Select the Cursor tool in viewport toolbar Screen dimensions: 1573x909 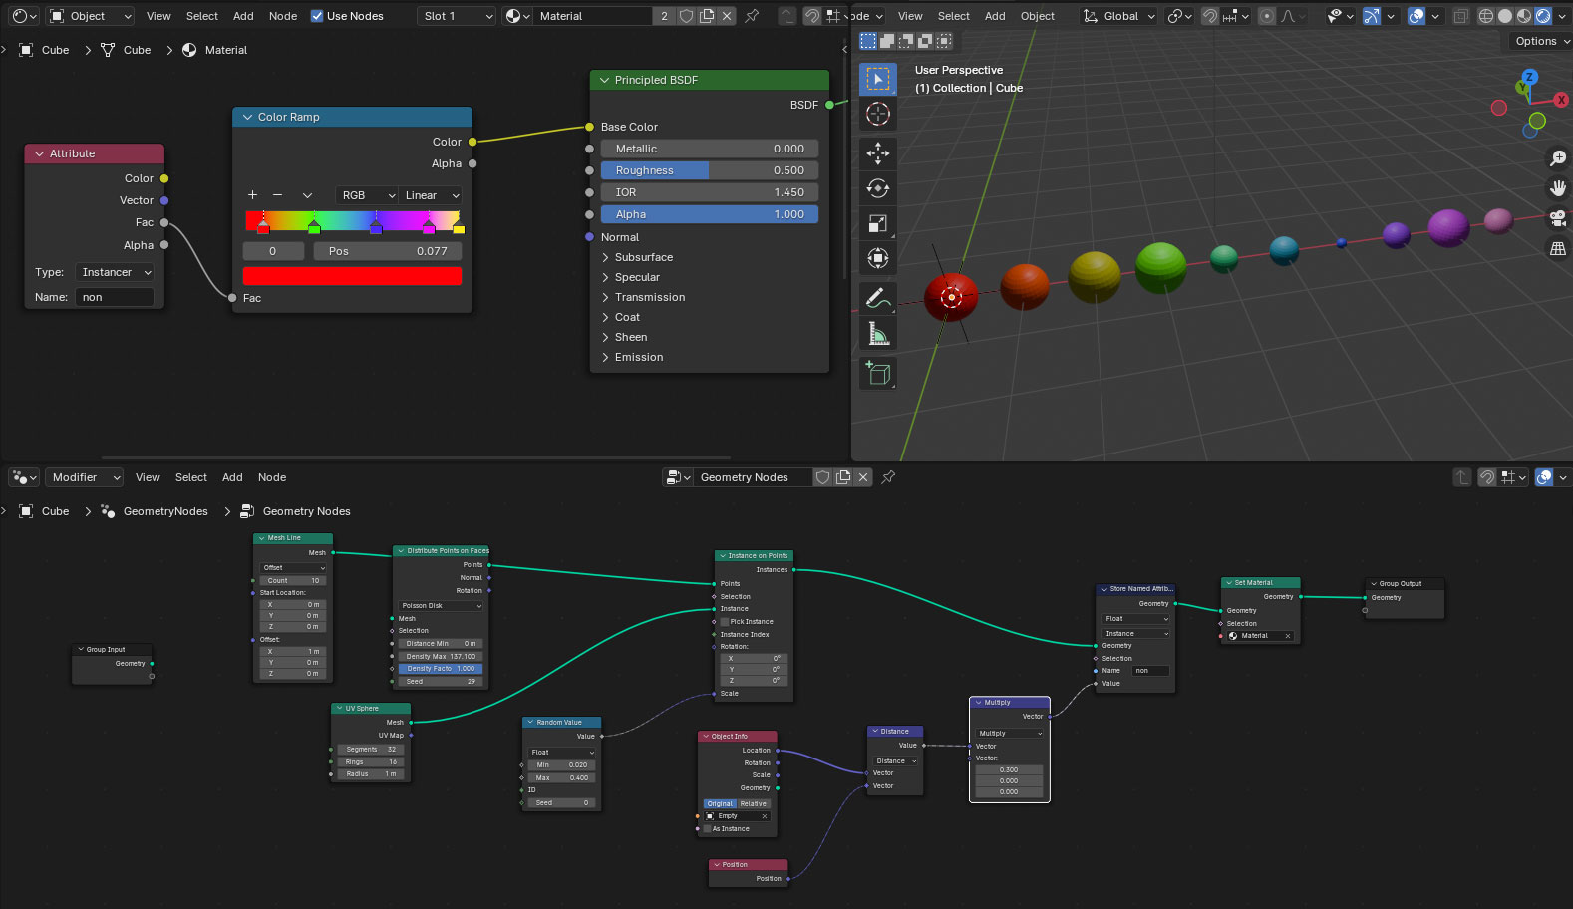877,115
